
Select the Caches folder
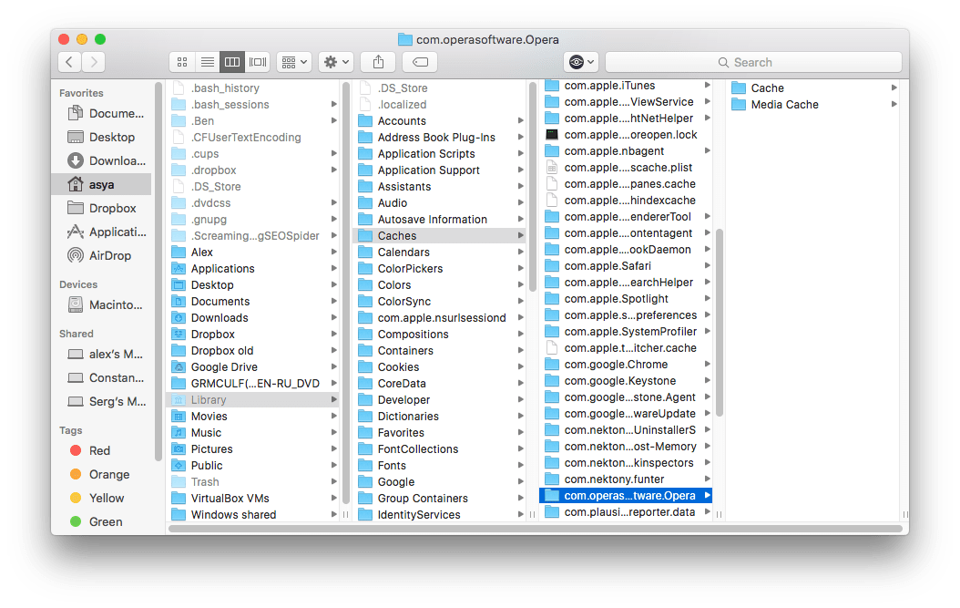pyautogui.click(x=440, y=236)
